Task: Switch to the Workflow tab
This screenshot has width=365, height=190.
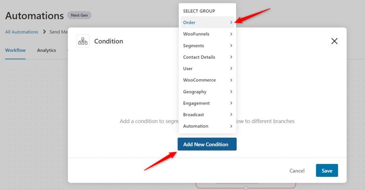Action: (15, 50)
